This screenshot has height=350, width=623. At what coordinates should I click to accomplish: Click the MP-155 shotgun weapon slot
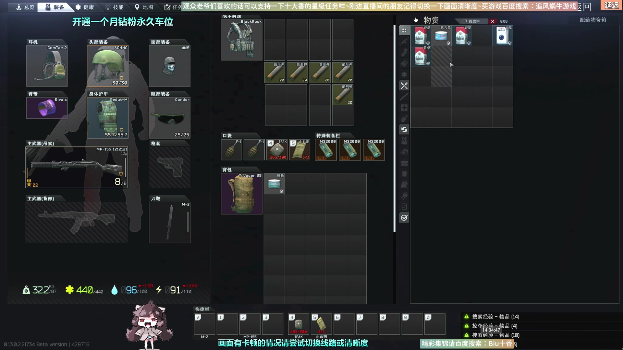[x=77, y=167]
